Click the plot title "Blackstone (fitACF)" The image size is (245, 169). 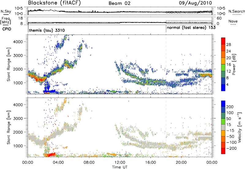coord(54,3)
